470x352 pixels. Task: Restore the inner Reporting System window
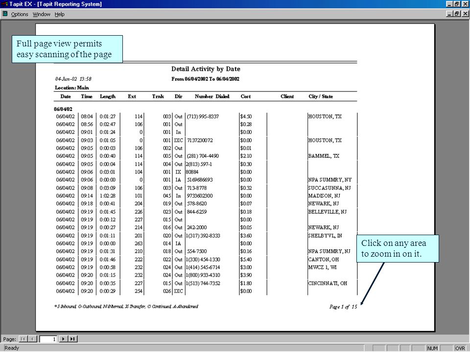point(456,14)
